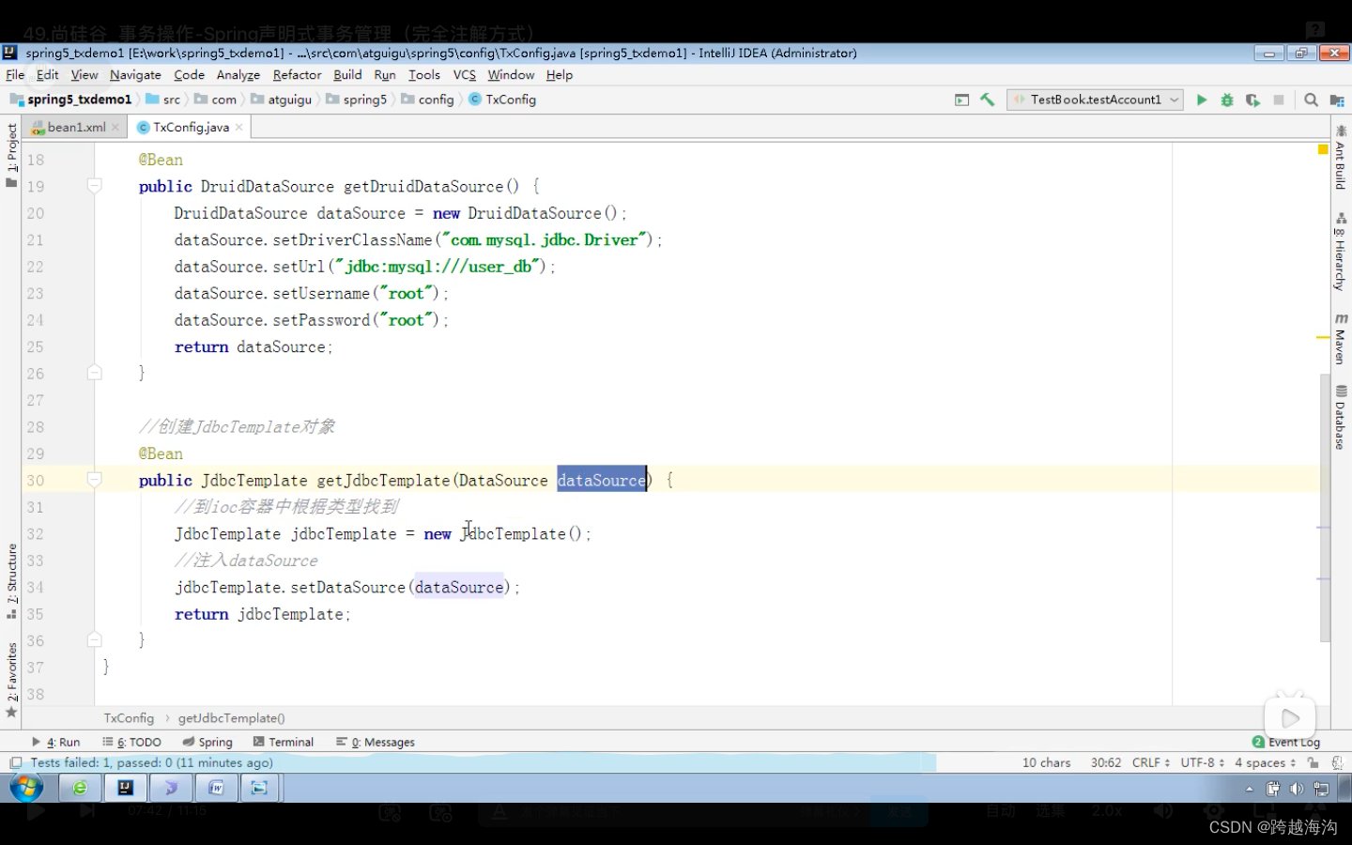The height and width of the screenshot is (845, 1352).
Task: Open the Ant Build side panel
Action: pyautogui.click(x=1341, y=157)
